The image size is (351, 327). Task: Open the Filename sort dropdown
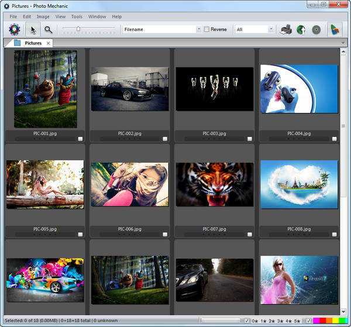(198, 29)
